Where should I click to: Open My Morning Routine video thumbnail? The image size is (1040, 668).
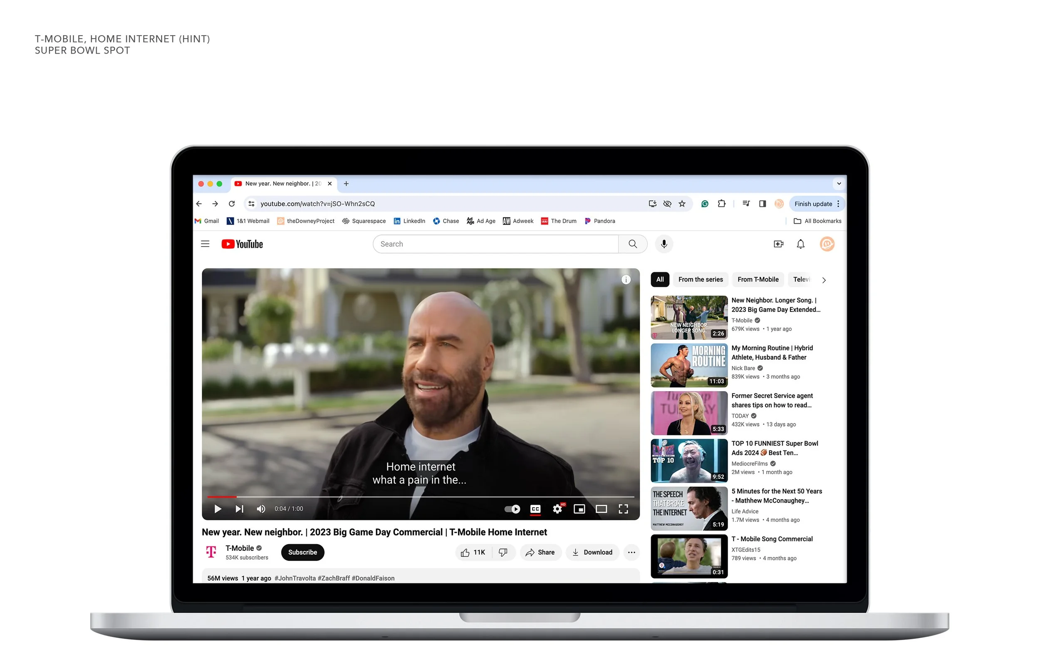(688, 365)
